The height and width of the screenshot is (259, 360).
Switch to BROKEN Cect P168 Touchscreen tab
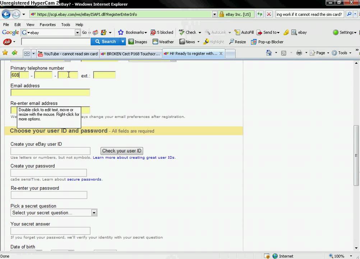point(130,54)
